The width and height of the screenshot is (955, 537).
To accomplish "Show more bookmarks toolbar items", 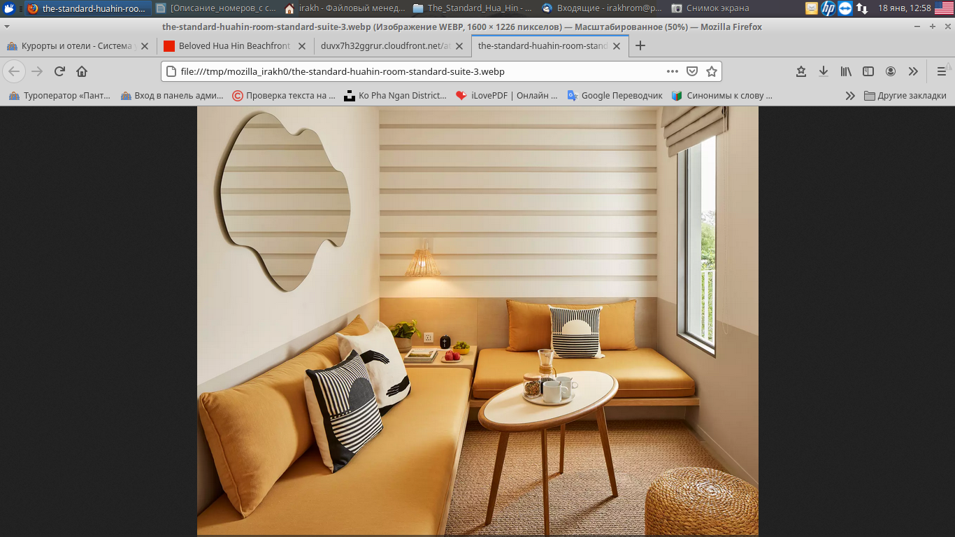I will 850,96.
